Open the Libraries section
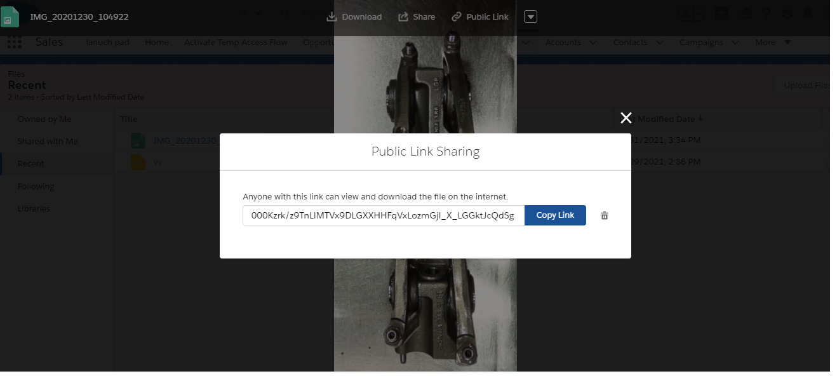The height and width of the screenshot is (376, 837). [x=34, y=208]
